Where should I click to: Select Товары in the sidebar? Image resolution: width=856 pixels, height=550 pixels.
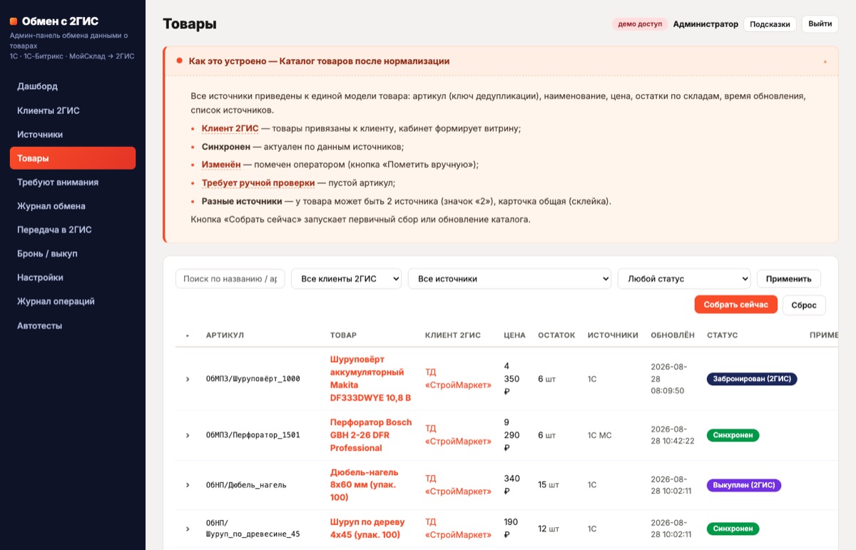[73, 158]
